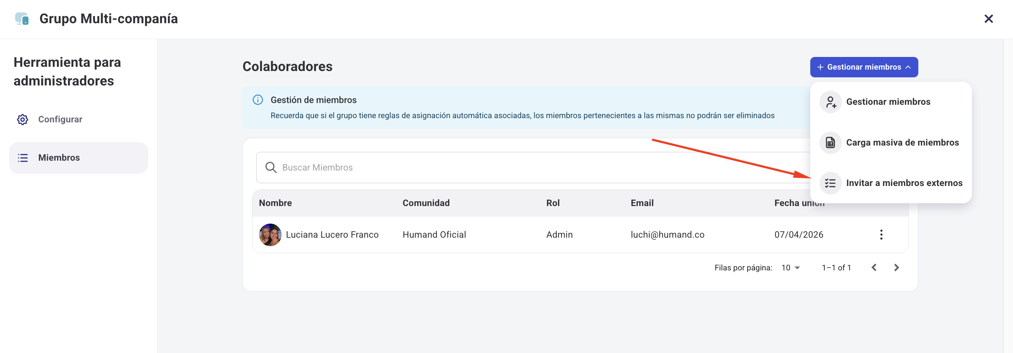Click the magnifying glass search icon
Screen dimensions: 1013x353
click(x=271, y=167)
